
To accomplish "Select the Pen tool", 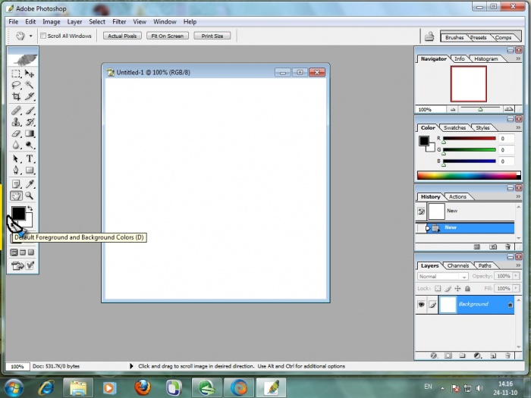I will click(x=16, y=171).
